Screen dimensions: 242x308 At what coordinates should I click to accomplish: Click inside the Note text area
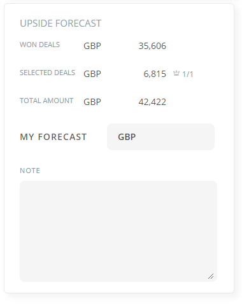point(118,231)
